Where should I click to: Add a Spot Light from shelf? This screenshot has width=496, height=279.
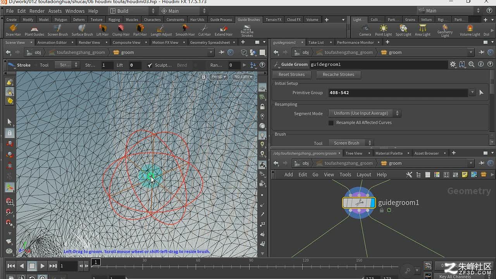pos(403,30)
